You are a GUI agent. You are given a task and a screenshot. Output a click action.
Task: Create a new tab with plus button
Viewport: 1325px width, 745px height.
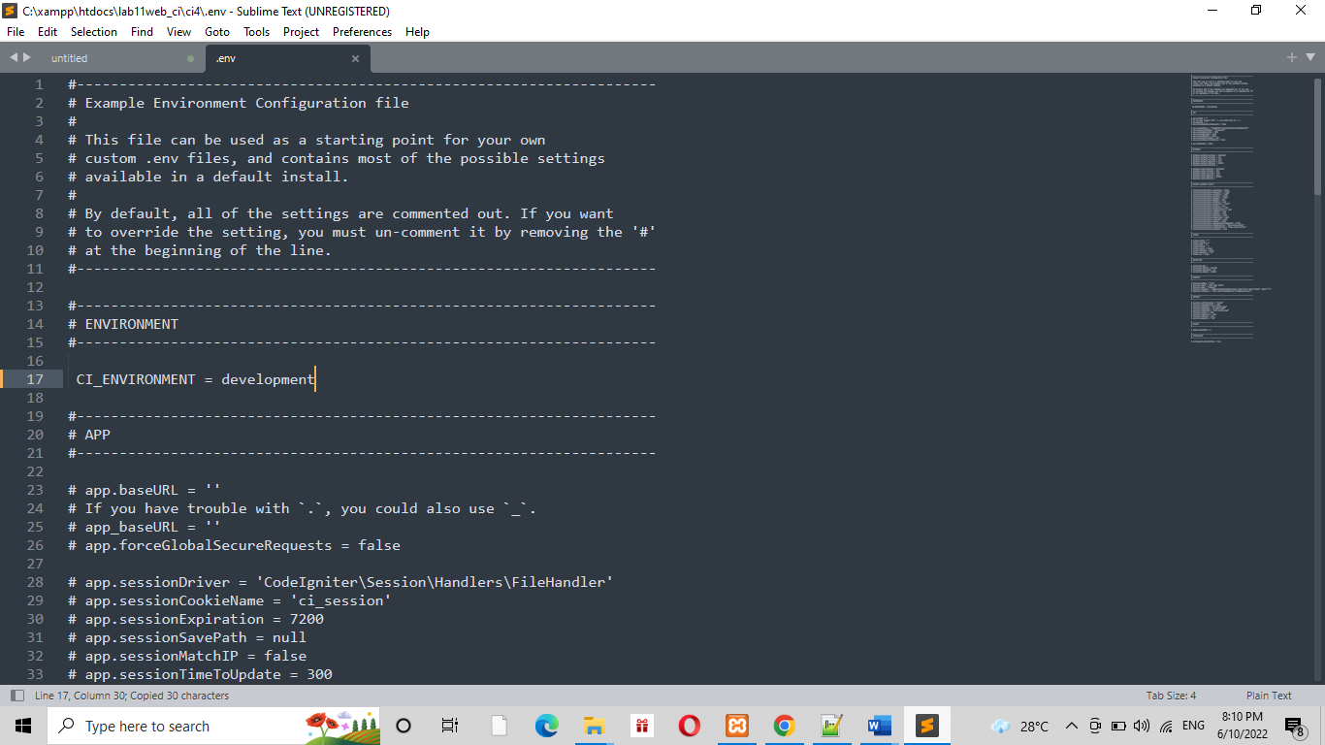pyautogui.click(x=1291, y=57)
